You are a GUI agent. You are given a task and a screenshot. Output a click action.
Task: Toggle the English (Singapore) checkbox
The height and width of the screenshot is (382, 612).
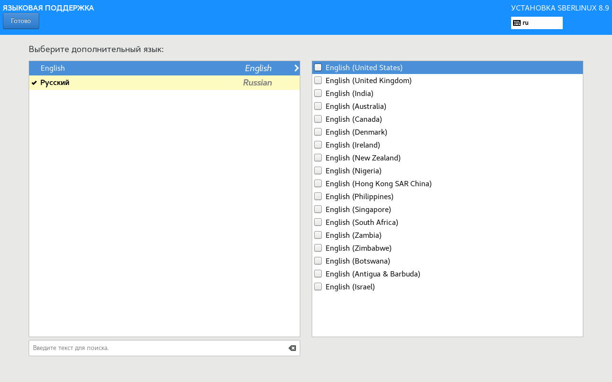coord(318,210)
